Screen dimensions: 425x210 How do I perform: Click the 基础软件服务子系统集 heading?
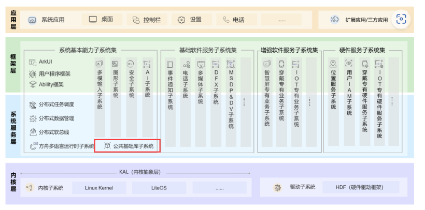click(208, 50)
